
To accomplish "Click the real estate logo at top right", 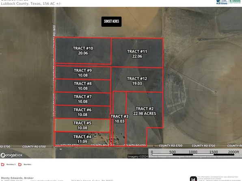I will [229, 2].
